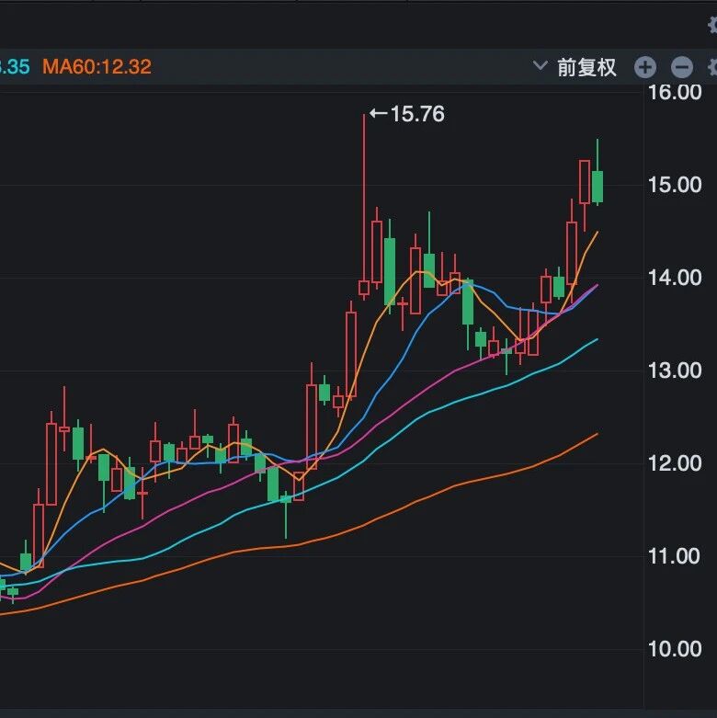This screenshot has height=718, width=717.
Task: Click the gear icon at top-right corner
Action: click(x=712, y=25)
